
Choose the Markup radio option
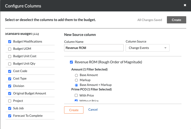click(77, 80)
